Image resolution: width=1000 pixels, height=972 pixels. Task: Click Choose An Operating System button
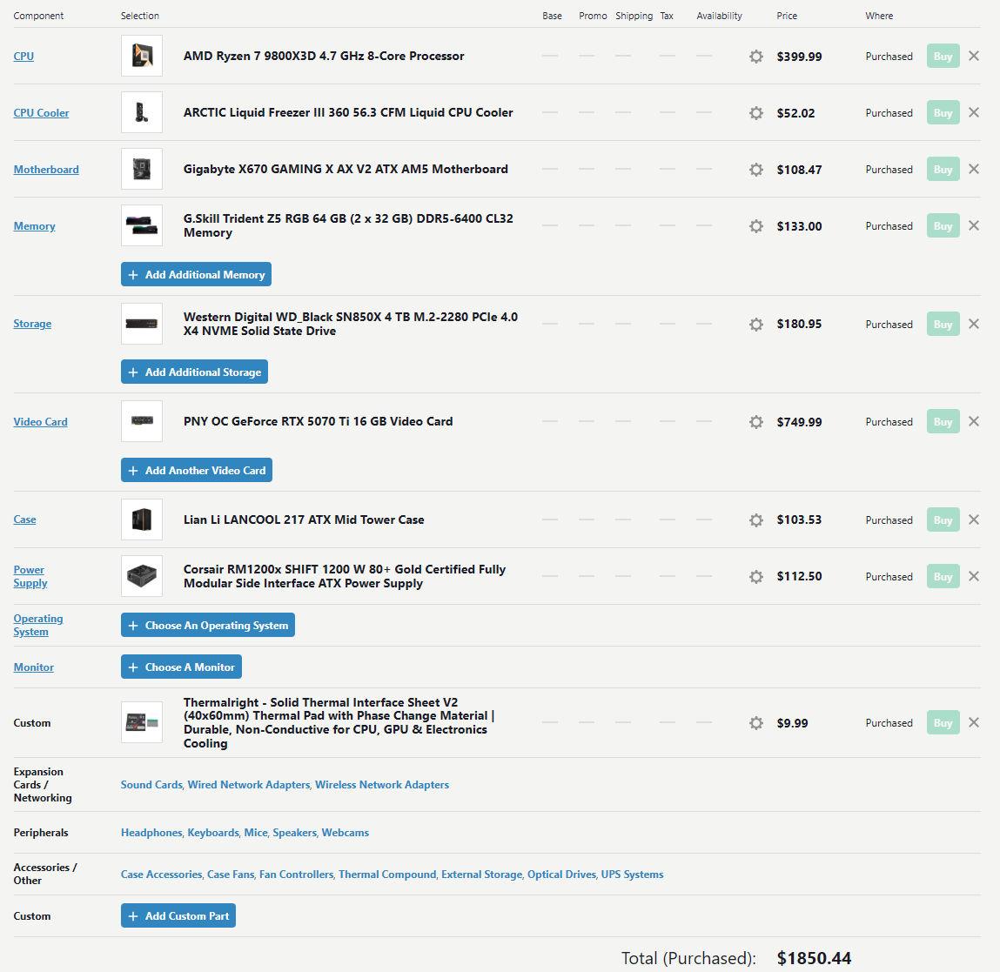coord(208,625)
